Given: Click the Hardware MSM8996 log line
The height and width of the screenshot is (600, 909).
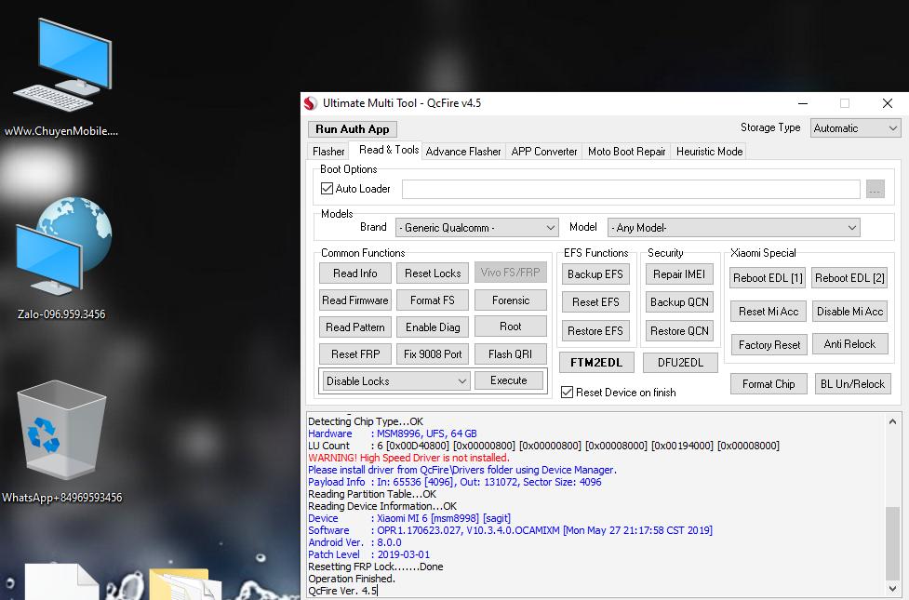Looking at the screenshot, I should [393, 433].
